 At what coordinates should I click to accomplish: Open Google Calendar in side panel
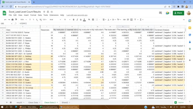click(190, 21)
